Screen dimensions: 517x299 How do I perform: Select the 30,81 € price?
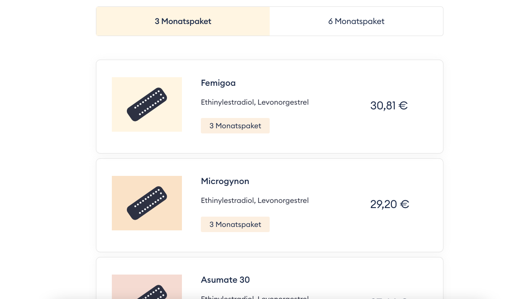pos(389,106)
